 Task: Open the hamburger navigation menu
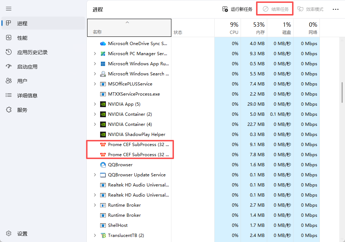pyautogui.click(x=9, y=9)
